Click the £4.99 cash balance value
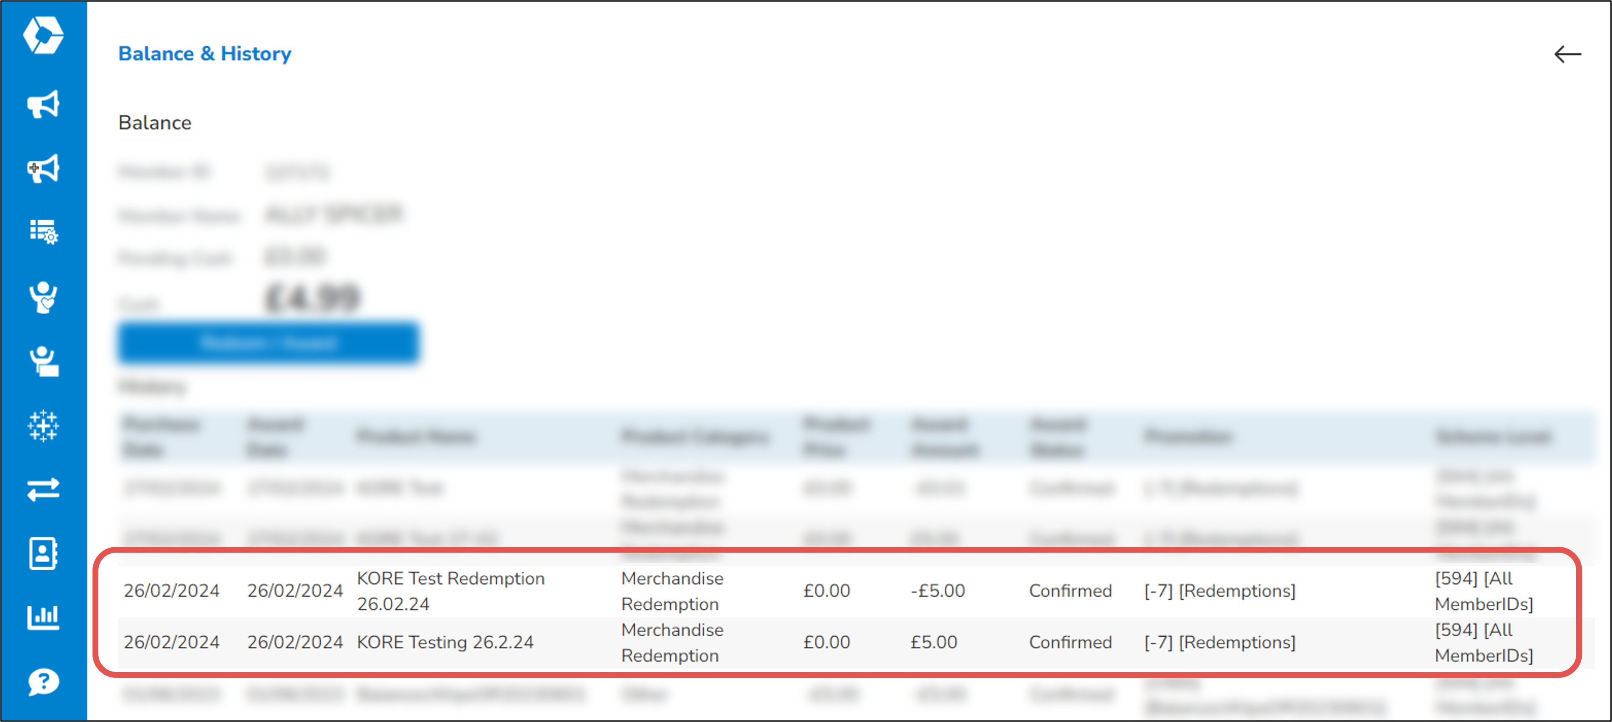This screenshot has width=1612, height=722. pos(311,297)
